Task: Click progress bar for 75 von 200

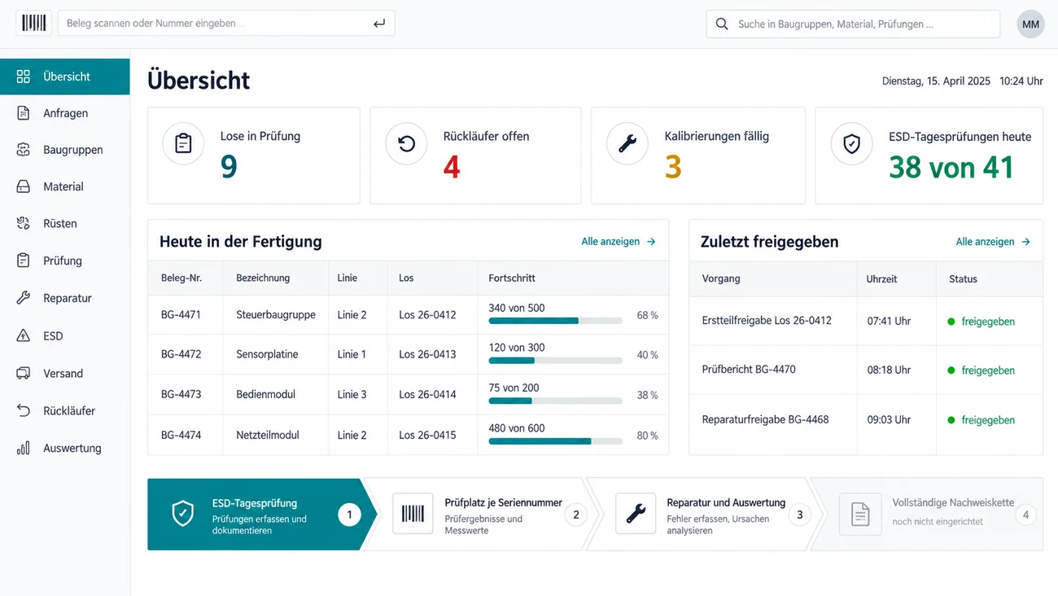Action: (555, 401)
